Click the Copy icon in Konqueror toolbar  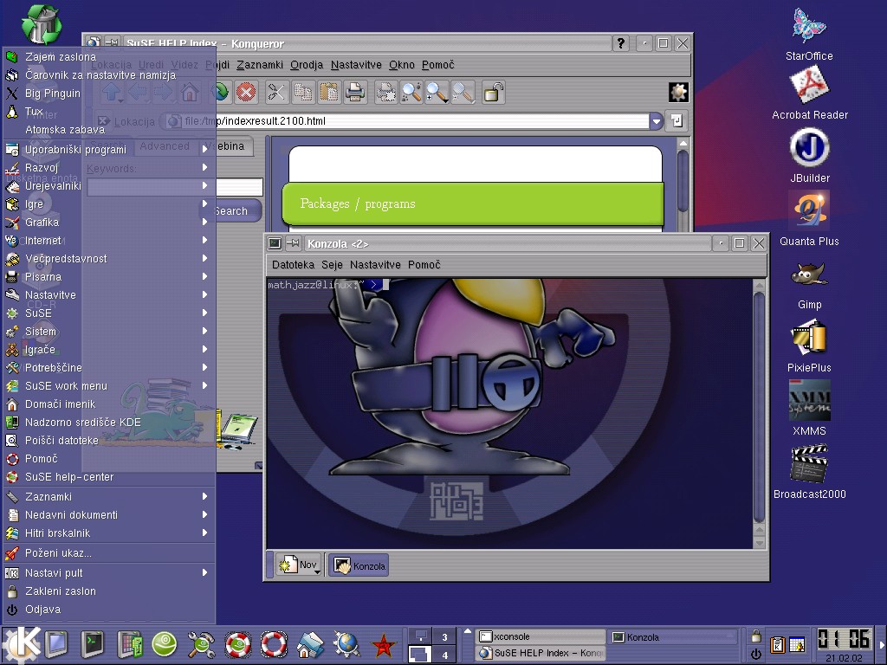pos(303,92)
